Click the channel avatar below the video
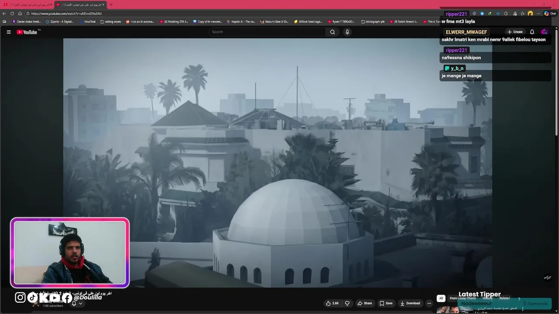Image resolution: width=559 pixels, height=314 pixels. pos(36,303)
